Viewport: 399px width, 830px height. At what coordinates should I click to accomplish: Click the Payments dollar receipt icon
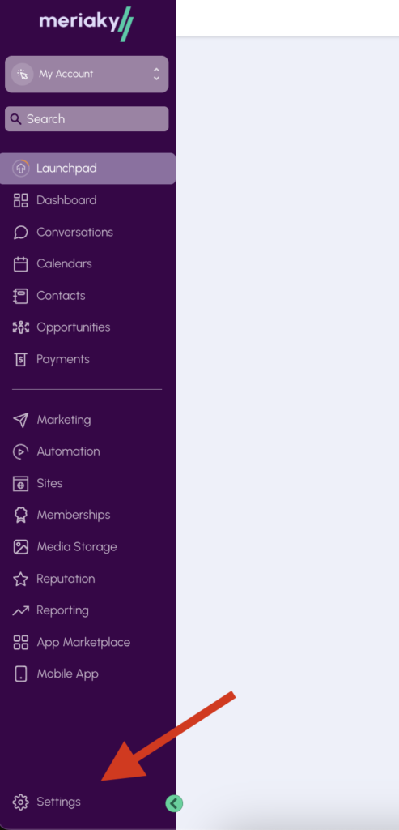(x=20, y=359)
